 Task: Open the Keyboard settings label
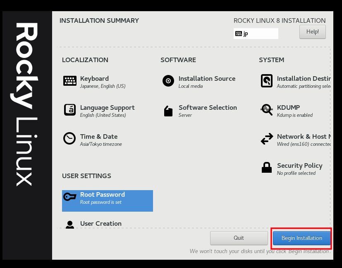click(94, 79)
